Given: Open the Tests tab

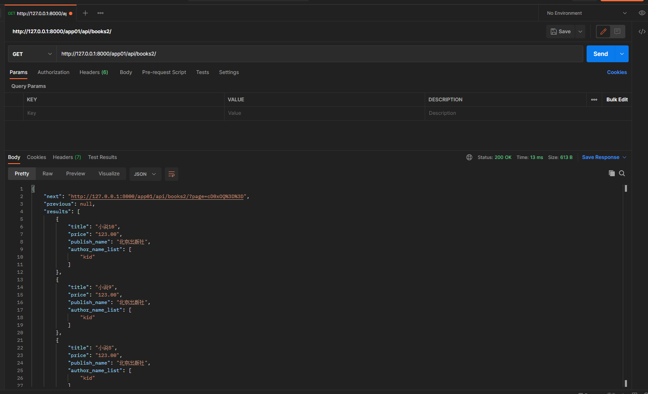Looking at the screenshot, I should pos(202,72).
